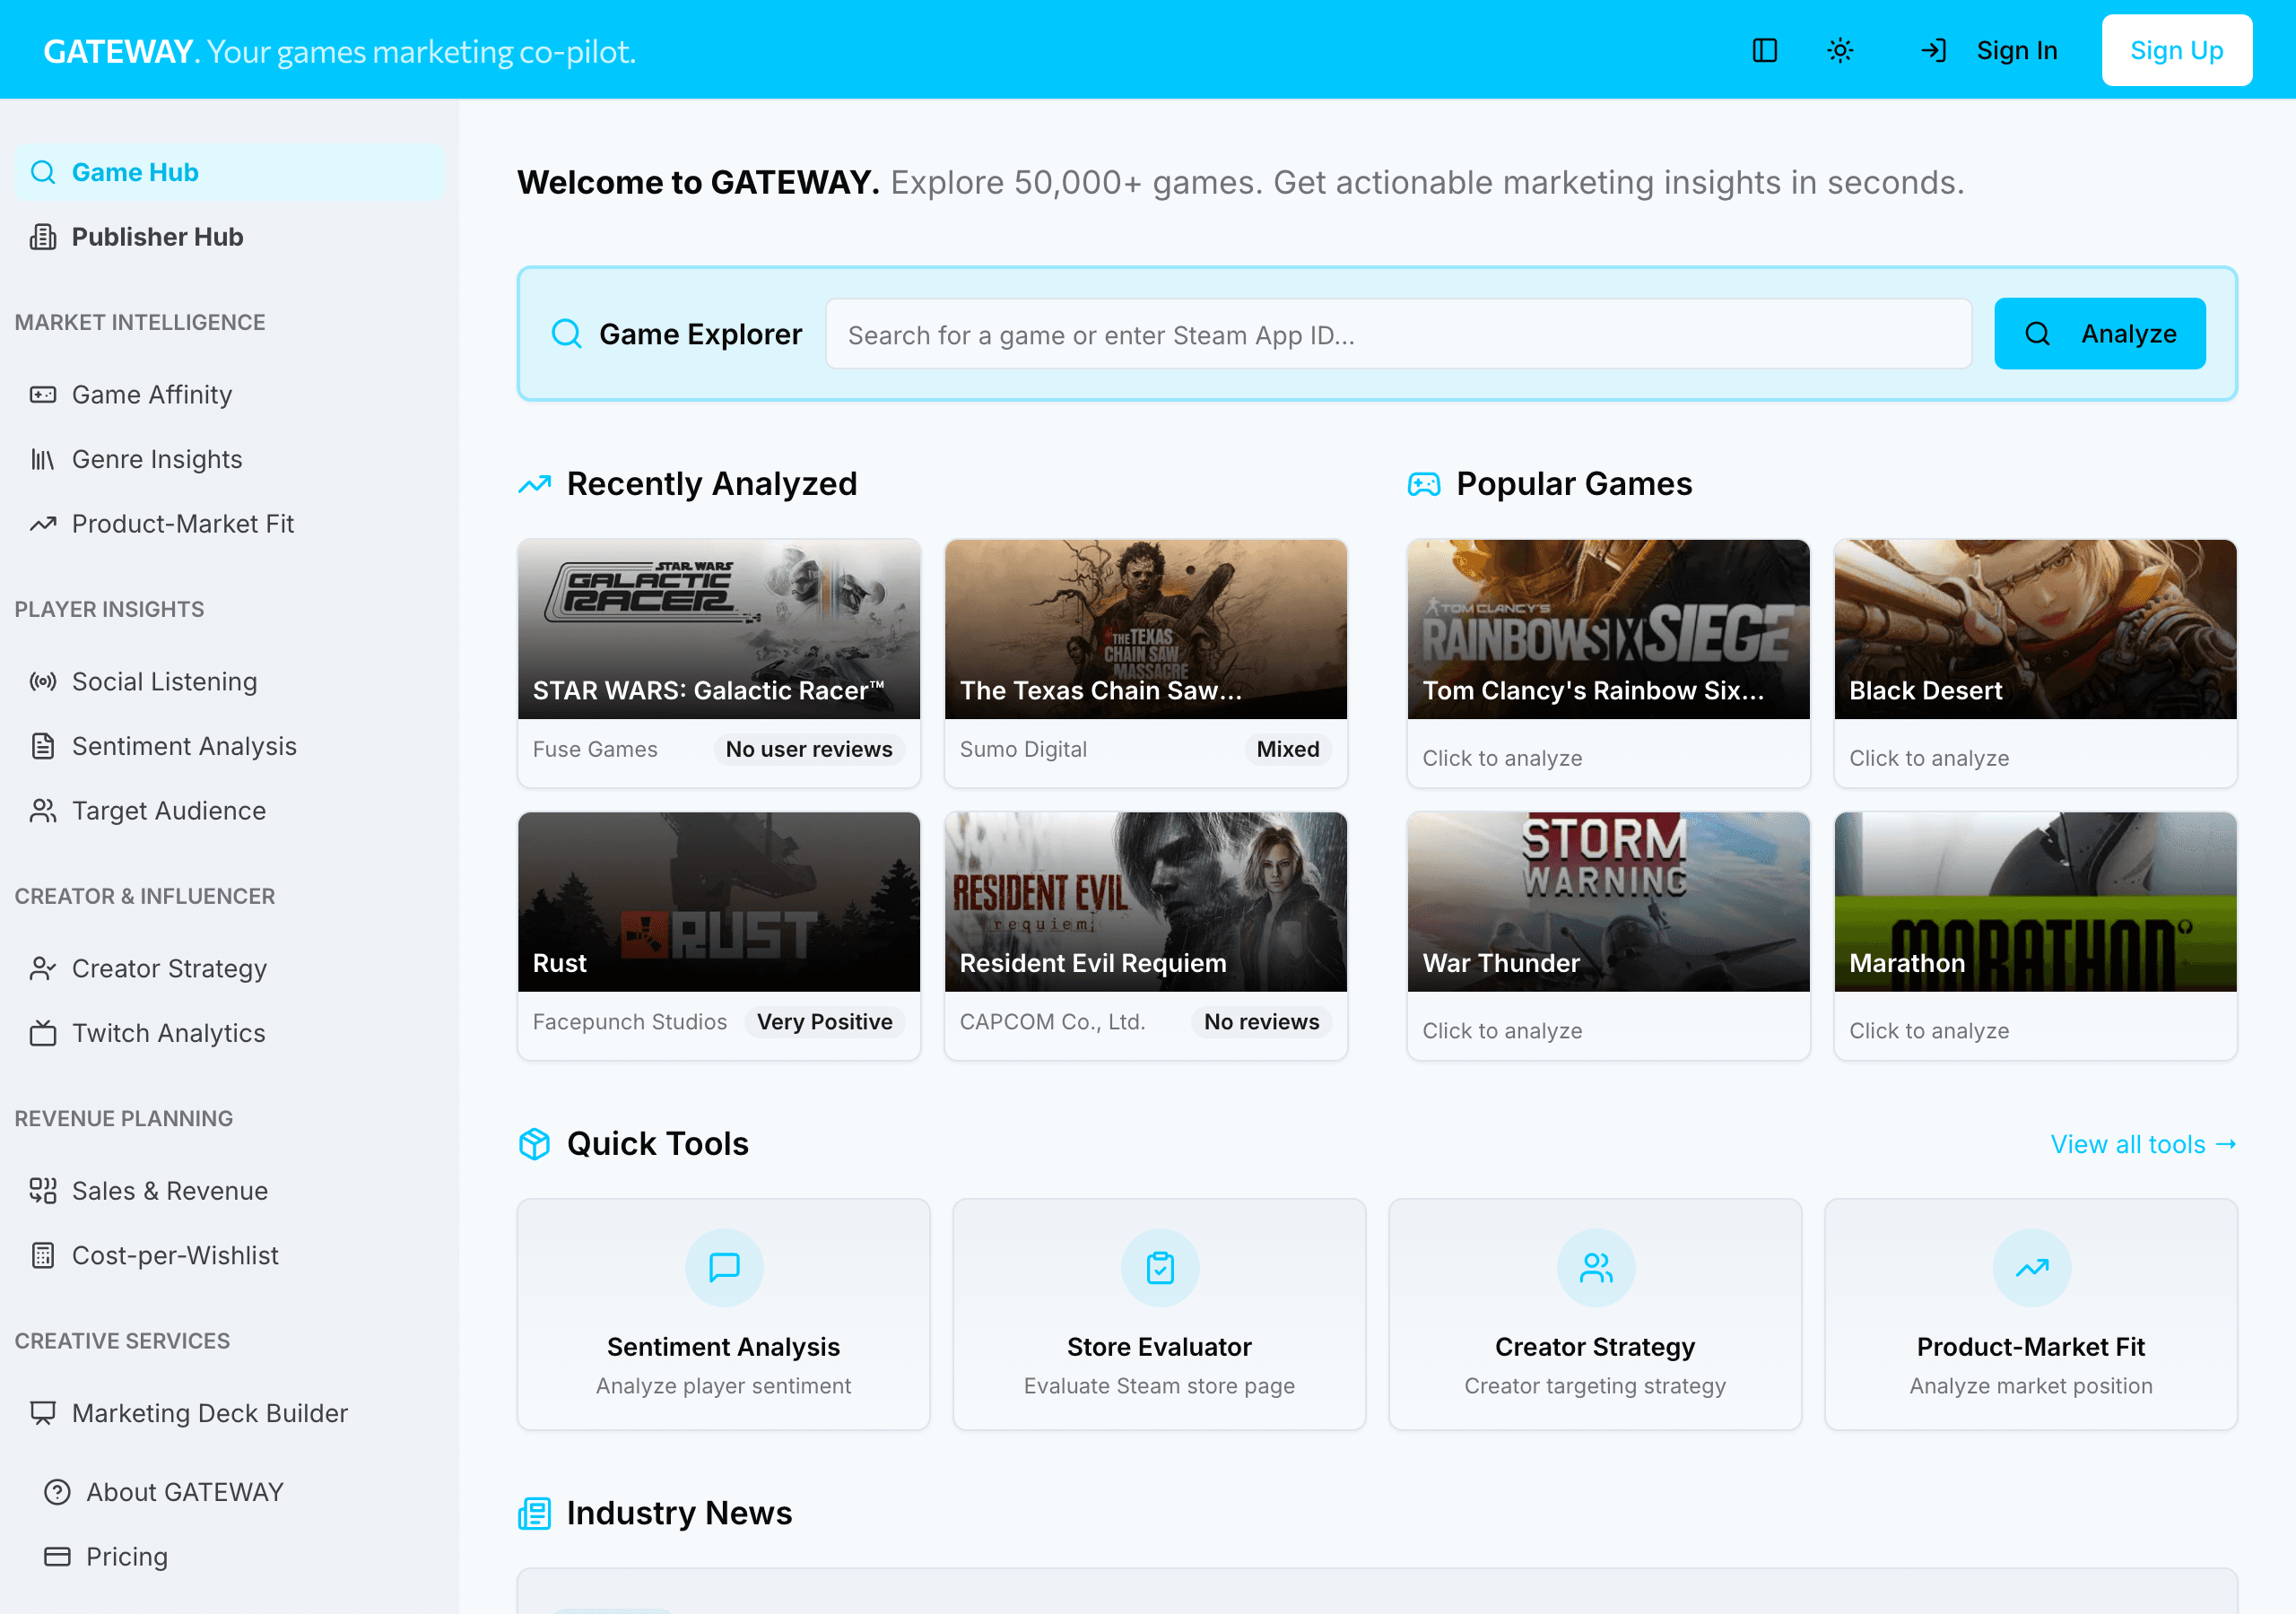Open the Cost-per-Wishlist tool

(x=175, y=1255)
